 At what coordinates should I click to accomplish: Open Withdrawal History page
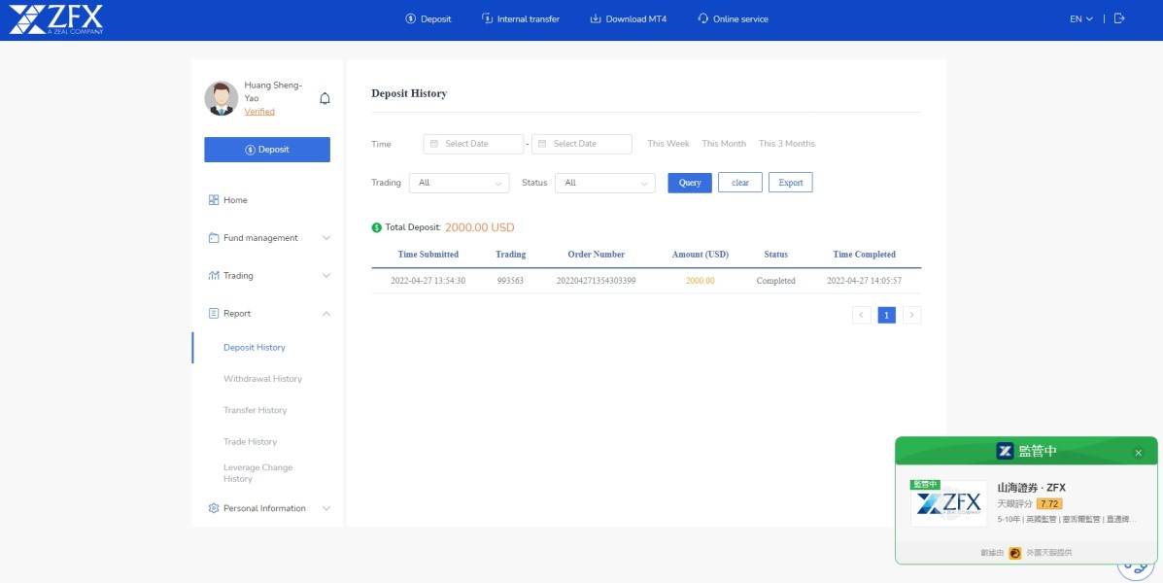pos(262,379)
